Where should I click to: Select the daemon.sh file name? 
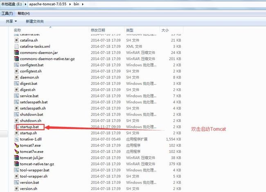click(x=29, y=77)
